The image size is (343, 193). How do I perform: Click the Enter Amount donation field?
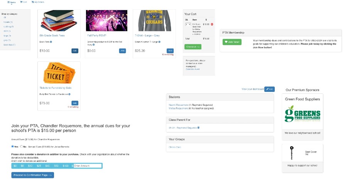tap(87, 166)
